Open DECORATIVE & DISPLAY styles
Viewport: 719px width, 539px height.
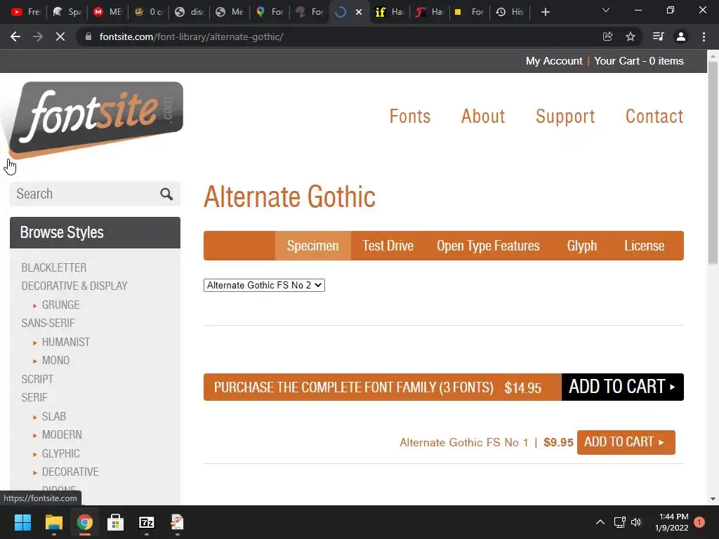pos(74,286)
